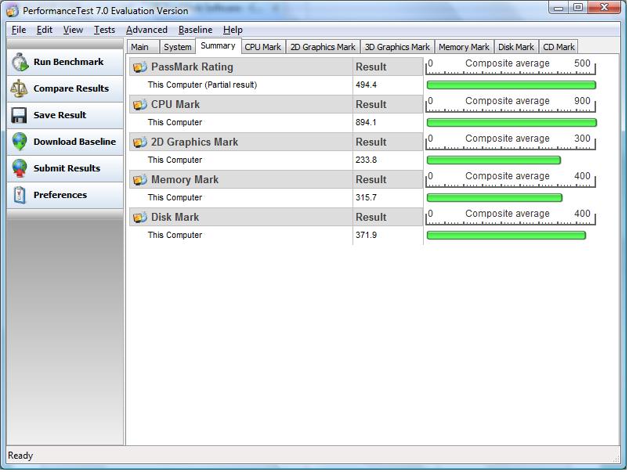Switch to the System tab

(177, 47)
